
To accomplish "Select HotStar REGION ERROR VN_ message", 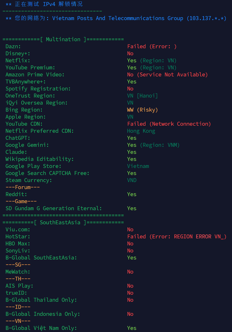I will click(200, 237).
